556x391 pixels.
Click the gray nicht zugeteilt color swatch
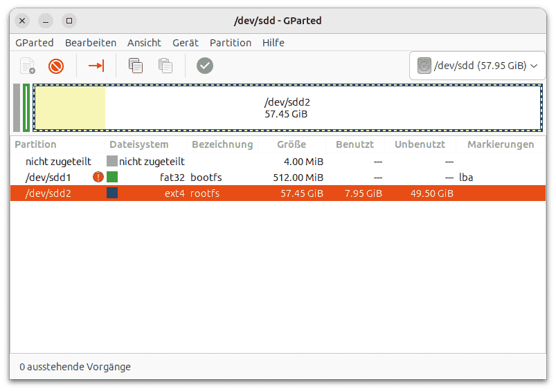tap(112, 162)
